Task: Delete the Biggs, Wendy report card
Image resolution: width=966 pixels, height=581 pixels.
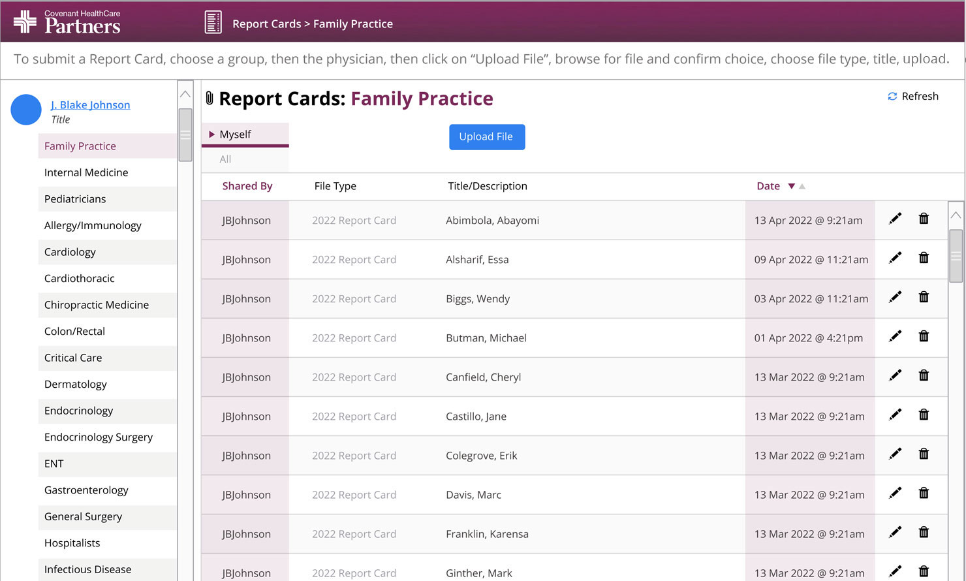Action: pyautogui.click(x=924, y=297)
